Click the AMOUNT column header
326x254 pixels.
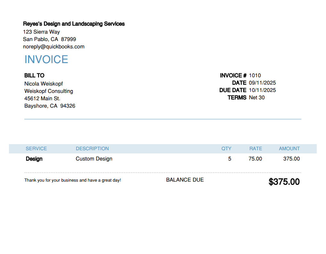289,149
